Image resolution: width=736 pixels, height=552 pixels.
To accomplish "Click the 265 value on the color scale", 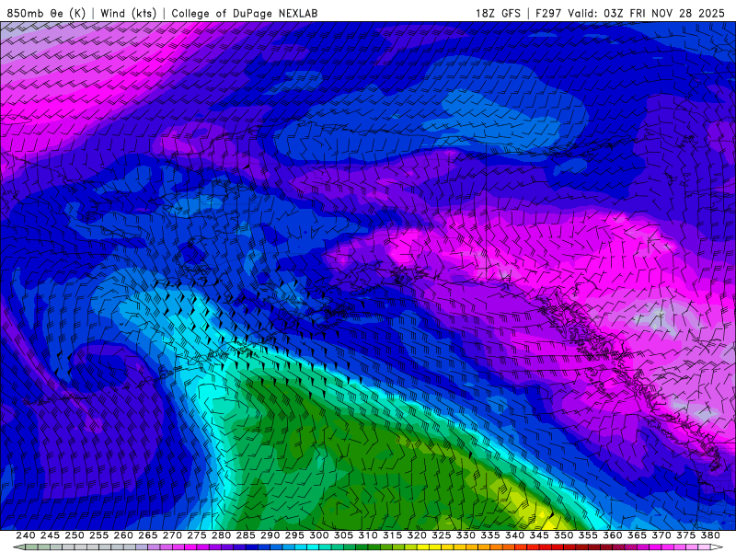I will 148,535.
